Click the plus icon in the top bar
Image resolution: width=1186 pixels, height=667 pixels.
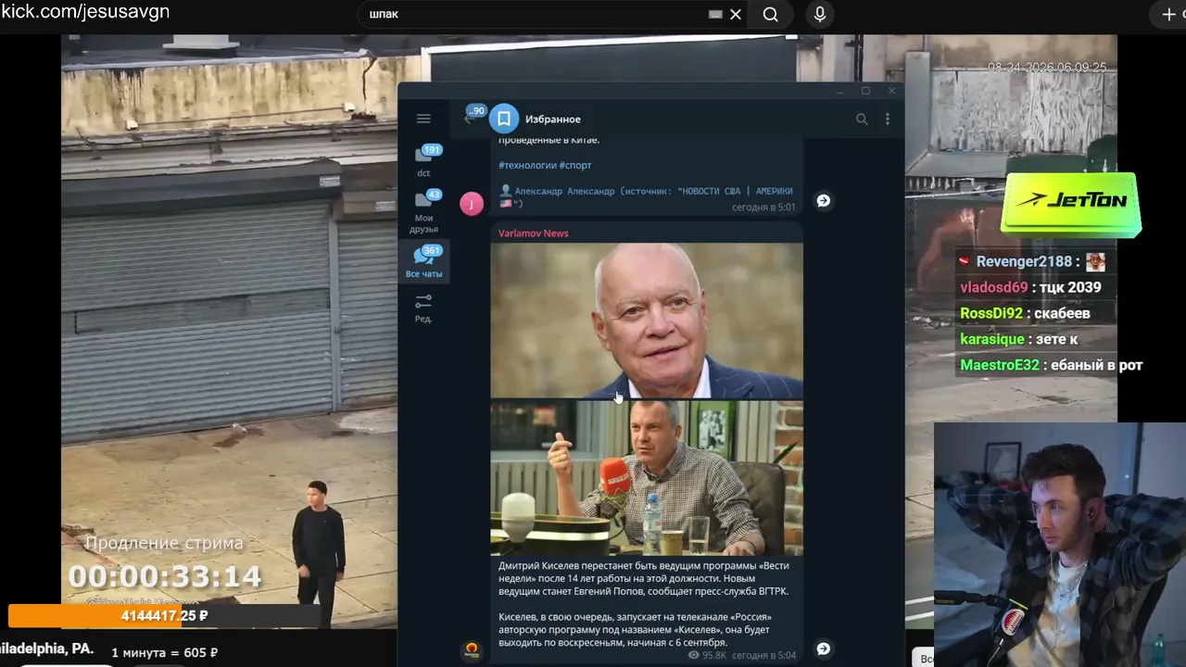point(1168,14)
